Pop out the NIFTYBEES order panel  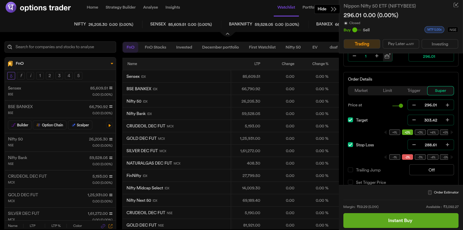pyautogui.click(x=456, y=5)
